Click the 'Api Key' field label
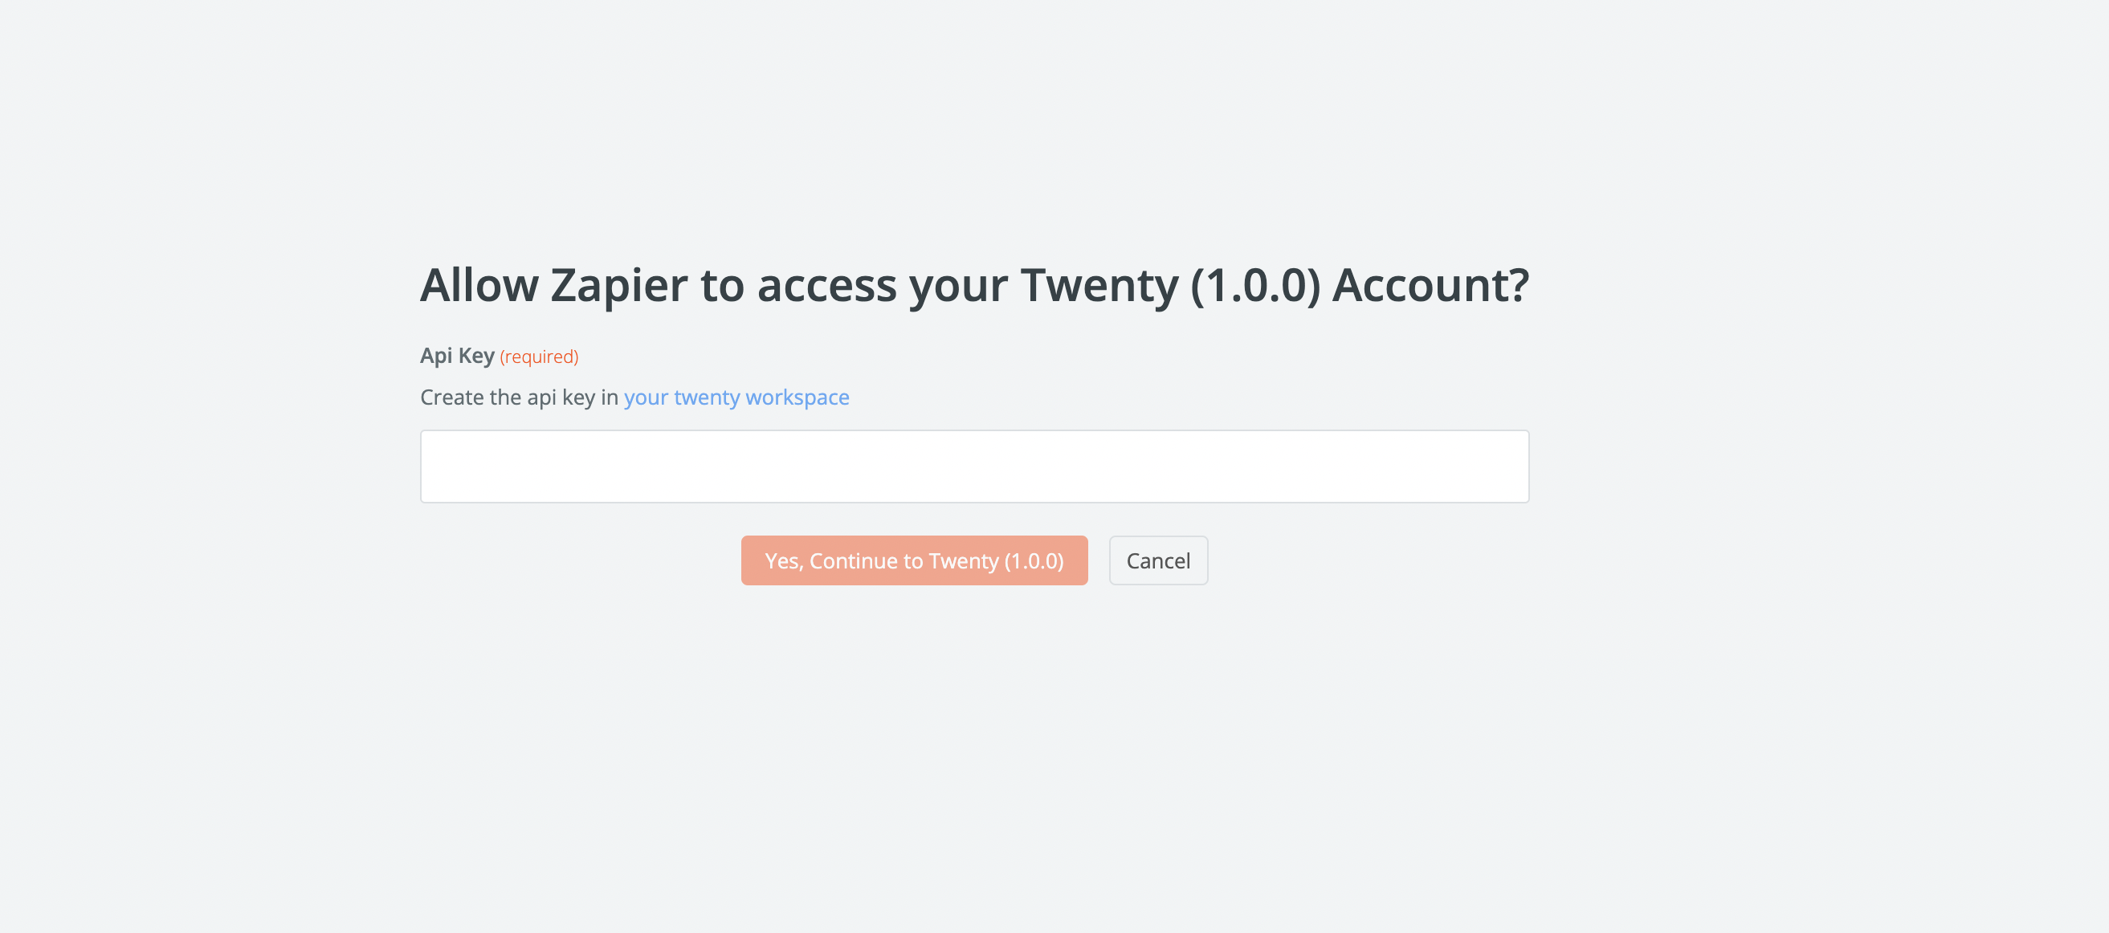 click(x=457, y=356)
